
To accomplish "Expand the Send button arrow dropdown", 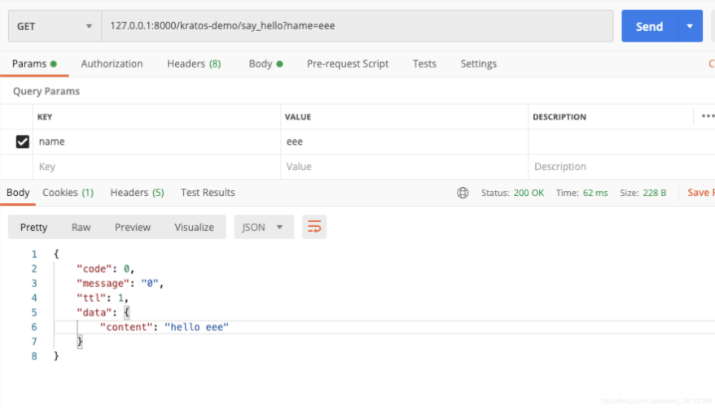I will click(690, 26).
